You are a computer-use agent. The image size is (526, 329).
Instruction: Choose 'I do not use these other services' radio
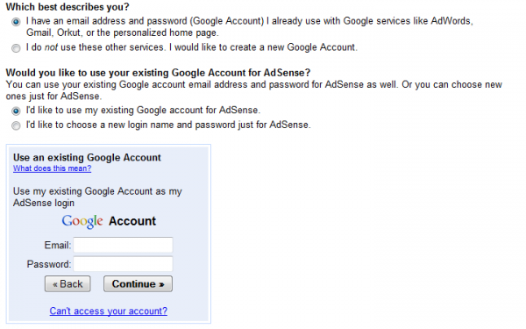[x=16, y=48]
